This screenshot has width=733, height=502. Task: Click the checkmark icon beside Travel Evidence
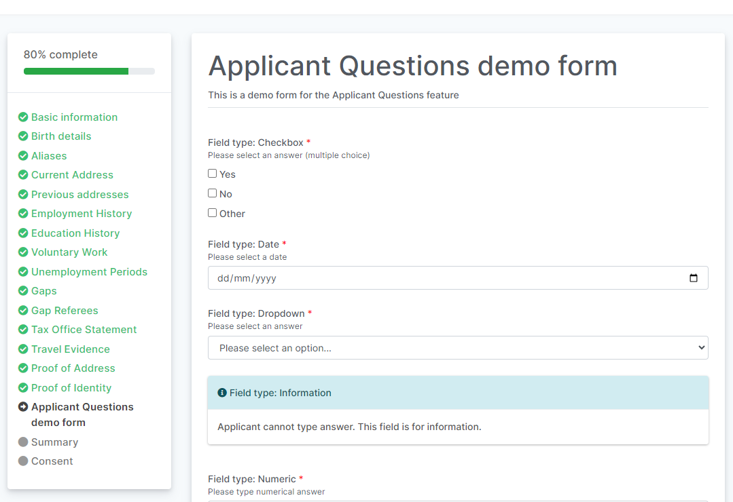point(23,349)
